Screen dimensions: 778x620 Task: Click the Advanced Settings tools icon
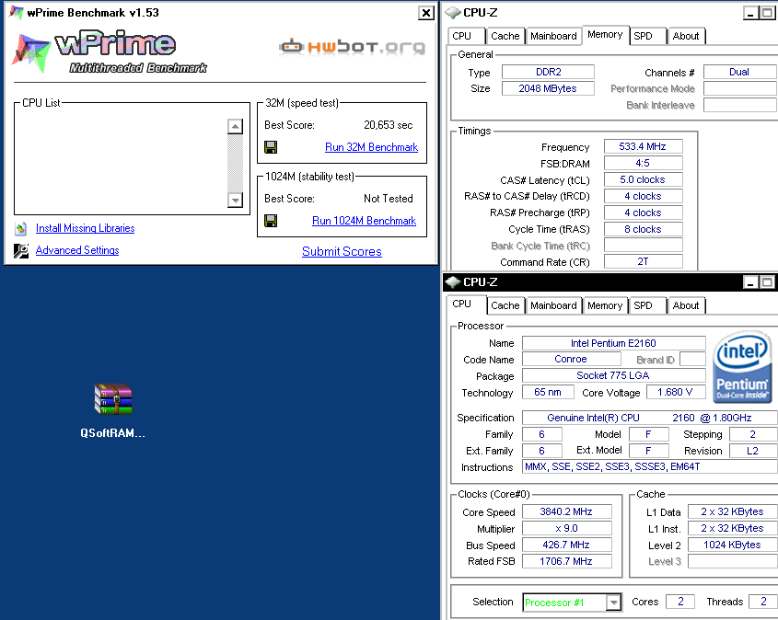(x=21, y=251)
